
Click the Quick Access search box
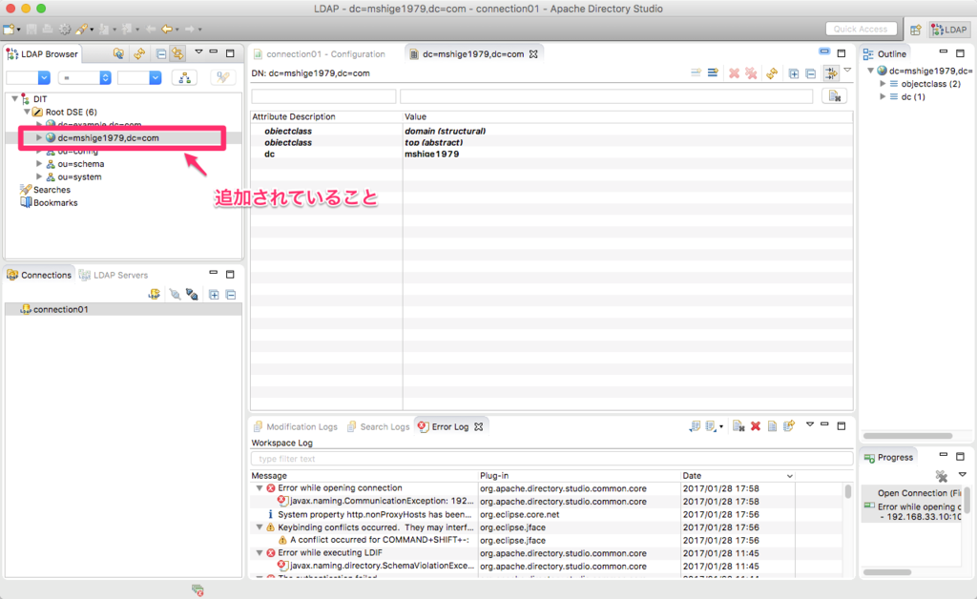[x=861, y=30]
